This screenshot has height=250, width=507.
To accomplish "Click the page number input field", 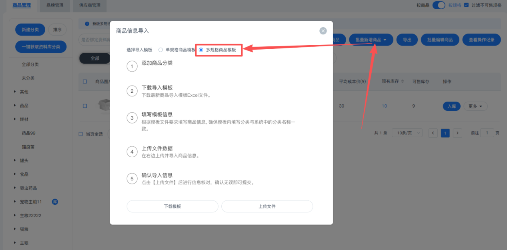I will (487, 133).
